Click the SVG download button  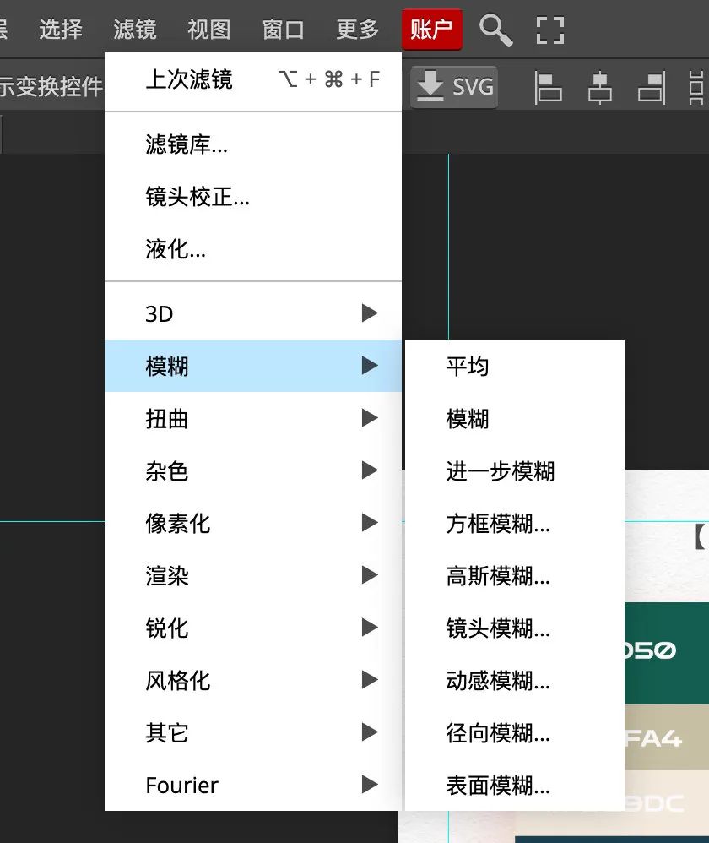[454, 86]
